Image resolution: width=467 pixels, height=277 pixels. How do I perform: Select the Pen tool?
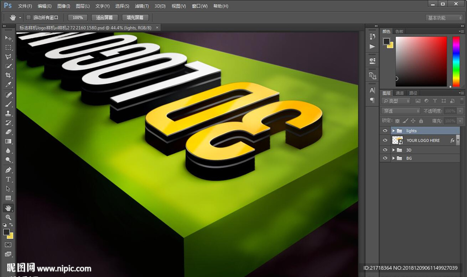(x=8, y=170)
